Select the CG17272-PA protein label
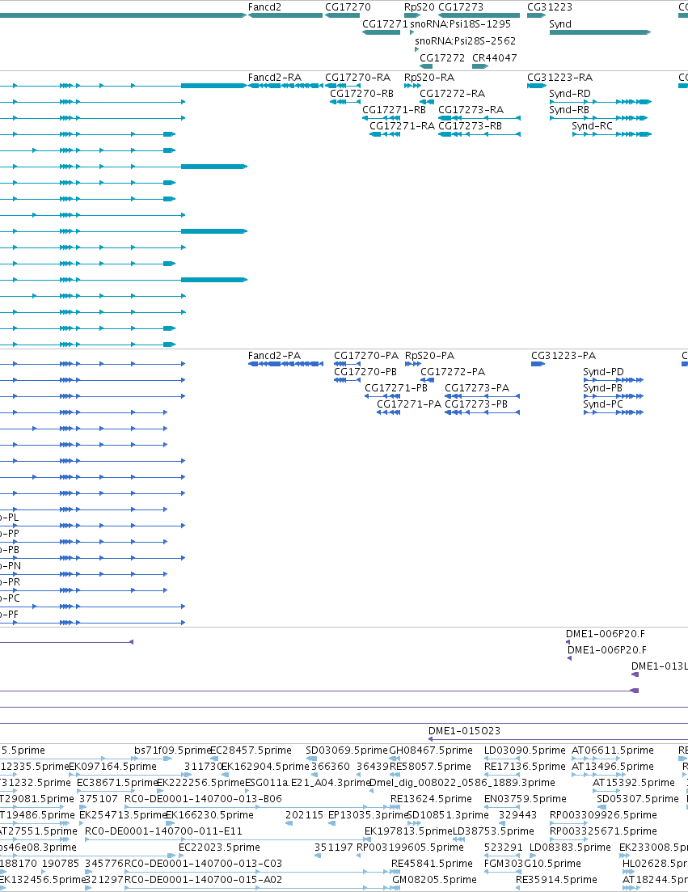This screenshot has height=892, width=688. [x=453, y=371]
